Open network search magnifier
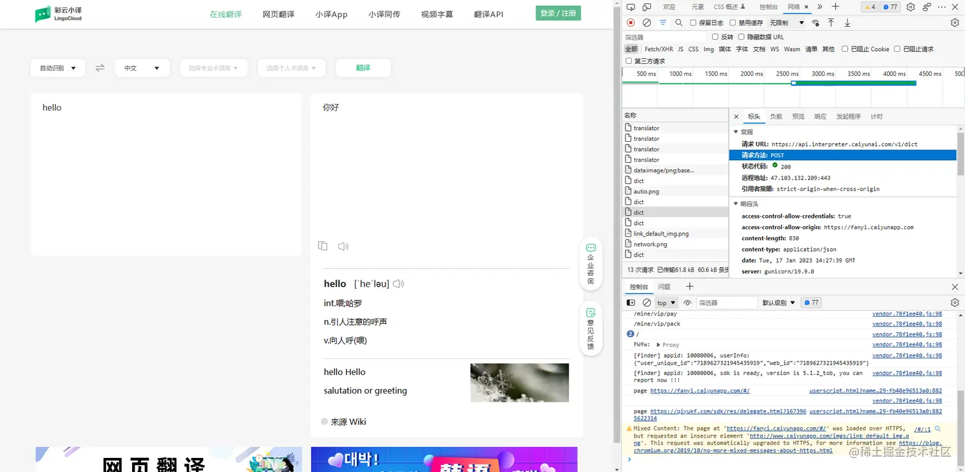This screenshot has width=965, height=472. [x=678, y=23]
